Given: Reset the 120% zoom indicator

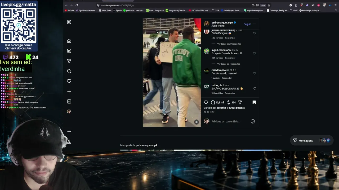Looking at the screenshot, I should point(263,5).
